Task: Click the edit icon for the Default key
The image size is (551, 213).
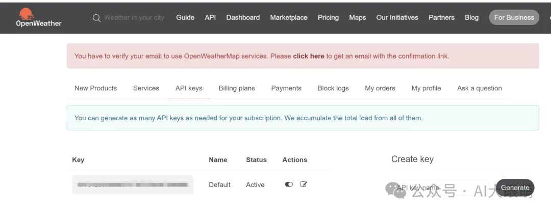Action: (x=304, y=184)
